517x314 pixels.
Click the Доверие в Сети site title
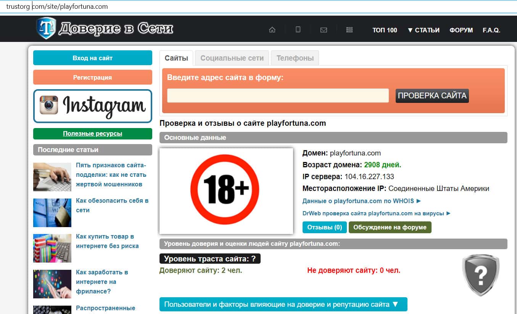click(x=116, y=29)
